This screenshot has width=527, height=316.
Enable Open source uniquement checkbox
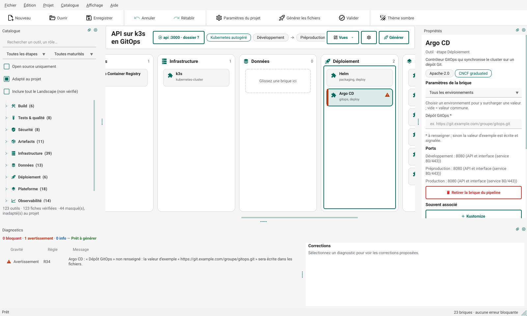coord(7,66)
